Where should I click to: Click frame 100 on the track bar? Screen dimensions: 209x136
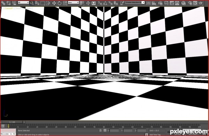click(x=199, y=127)
